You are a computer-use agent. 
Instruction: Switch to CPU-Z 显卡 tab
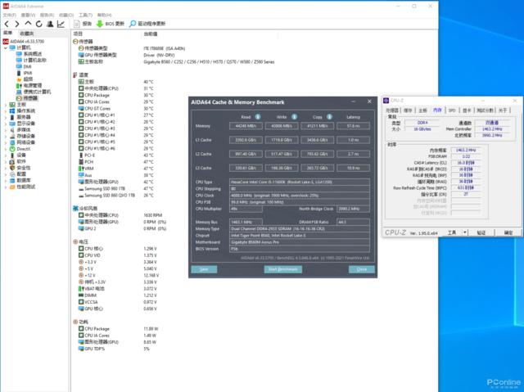(467, 110)
